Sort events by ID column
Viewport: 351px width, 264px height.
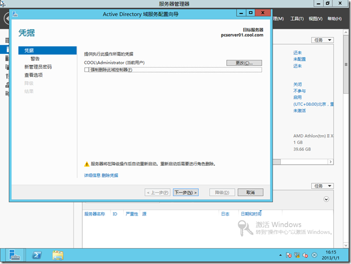[x=115, y=214]
